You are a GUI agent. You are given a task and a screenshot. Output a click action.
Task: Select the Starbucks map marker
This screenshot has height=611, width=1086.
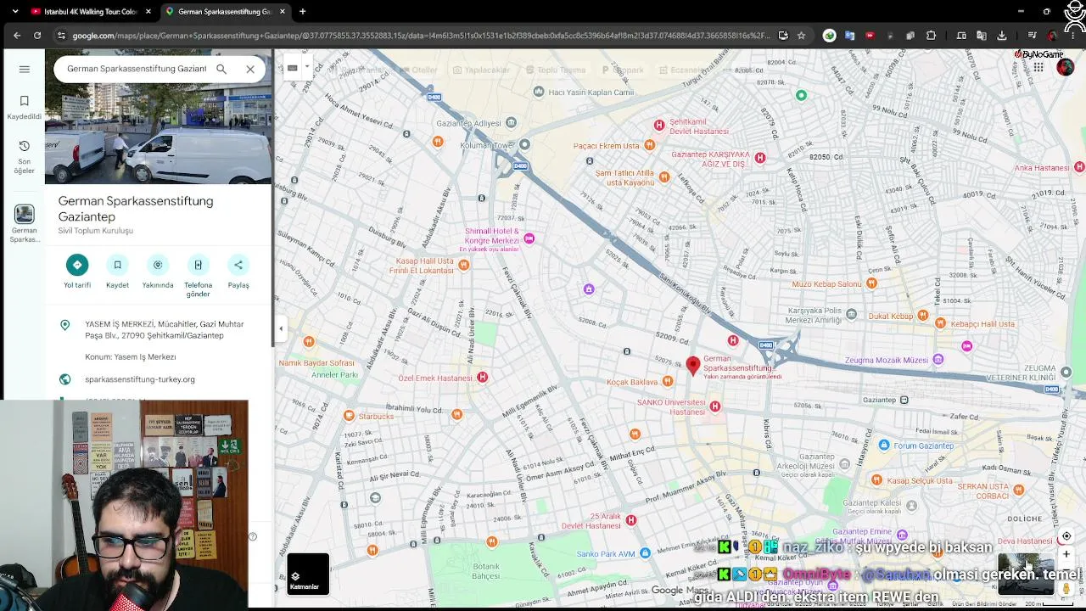pyautogui.click(x=349, y=416)
